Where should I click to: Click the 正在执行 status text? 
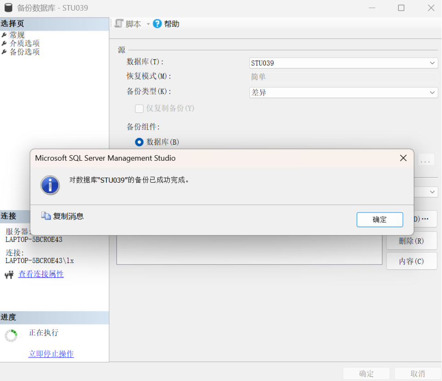44,333
